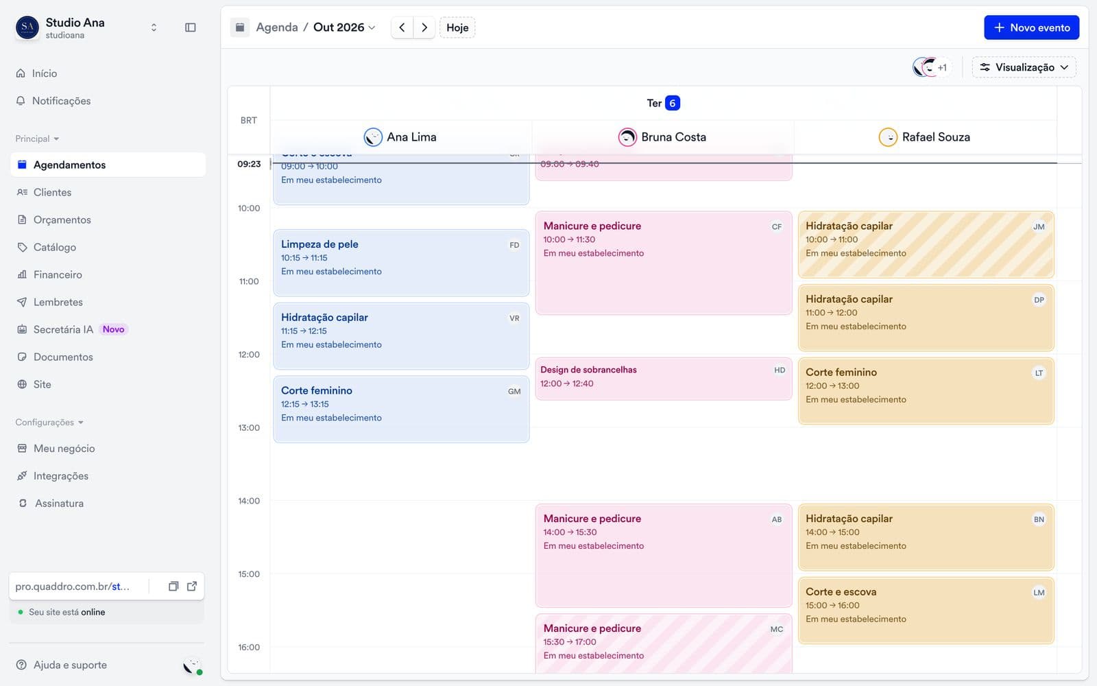Open Notificações bell icon
1097x686 pixels.
point(21,101)
